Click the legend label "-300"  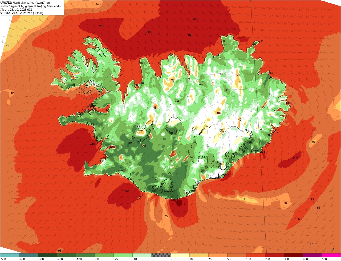[x=40, y=259]
